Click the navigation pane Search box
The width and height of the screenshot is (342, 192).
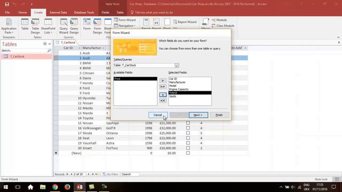[x=25, y=51]
